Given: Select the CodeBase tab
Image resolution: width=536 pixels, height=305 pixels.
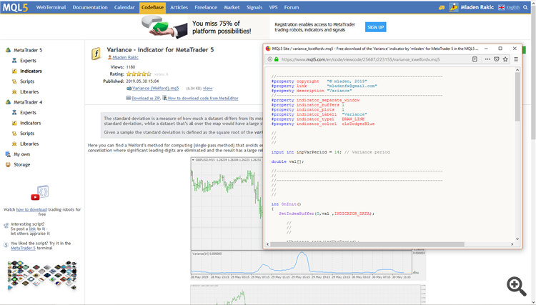Looking at the screenshot, I should (152, 8).
